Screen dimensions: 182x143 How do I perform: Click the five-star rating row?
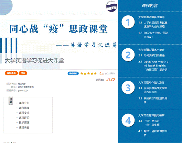[88, 73]
